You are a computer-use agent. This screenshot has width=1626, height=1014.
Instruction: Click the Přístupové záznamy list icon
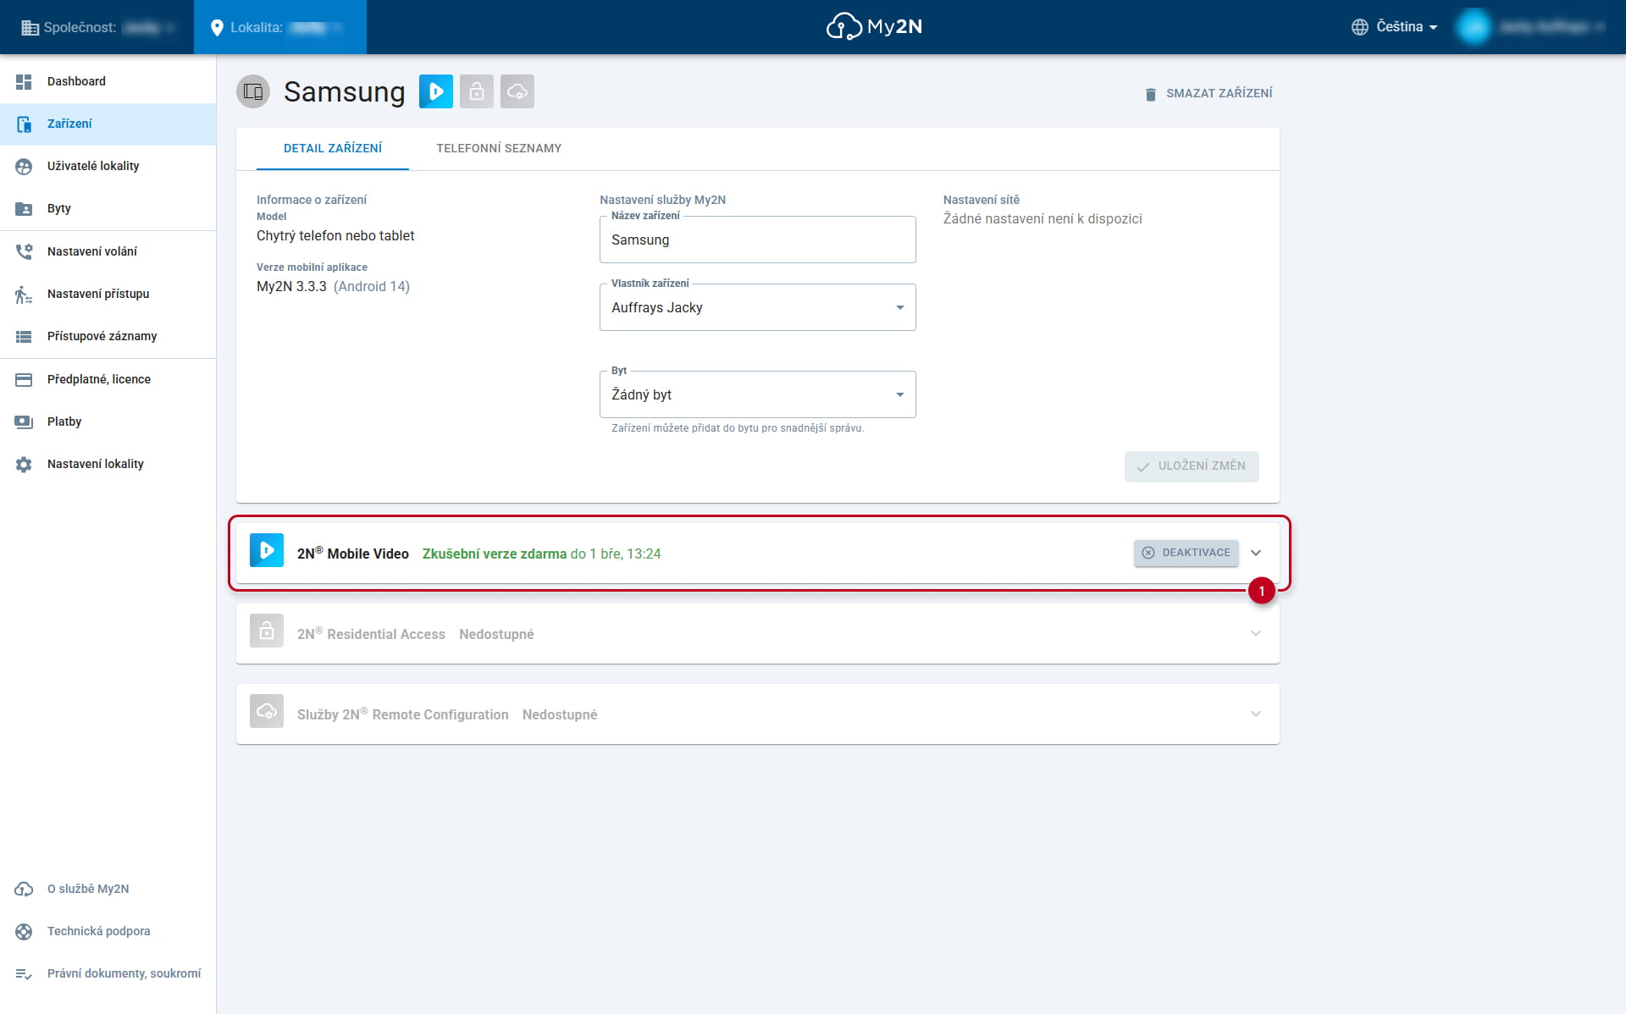tap(24, 336)
